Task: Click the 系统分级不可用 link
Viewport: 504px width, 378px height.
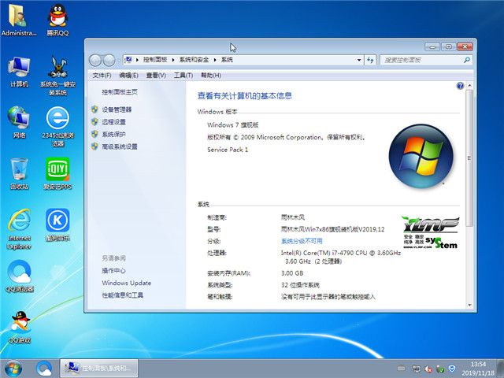Action: click(302, 241)
